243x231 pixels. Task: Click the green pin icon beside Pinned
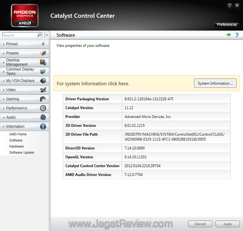[x=43, y=44]
